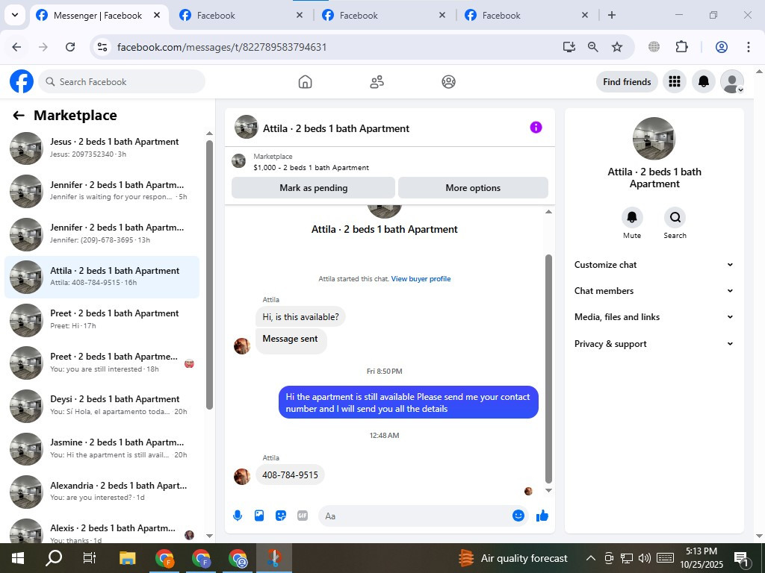Image resolution: width=765 pixels, height=573 pixels.
Task: Open the account profile picture menu
Action: (732, 81)
